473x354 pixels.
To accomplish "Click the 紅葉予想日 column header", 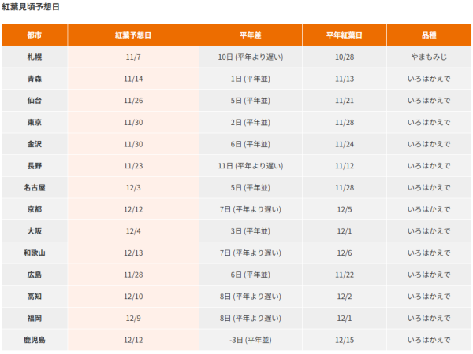I will click(133, 35).
